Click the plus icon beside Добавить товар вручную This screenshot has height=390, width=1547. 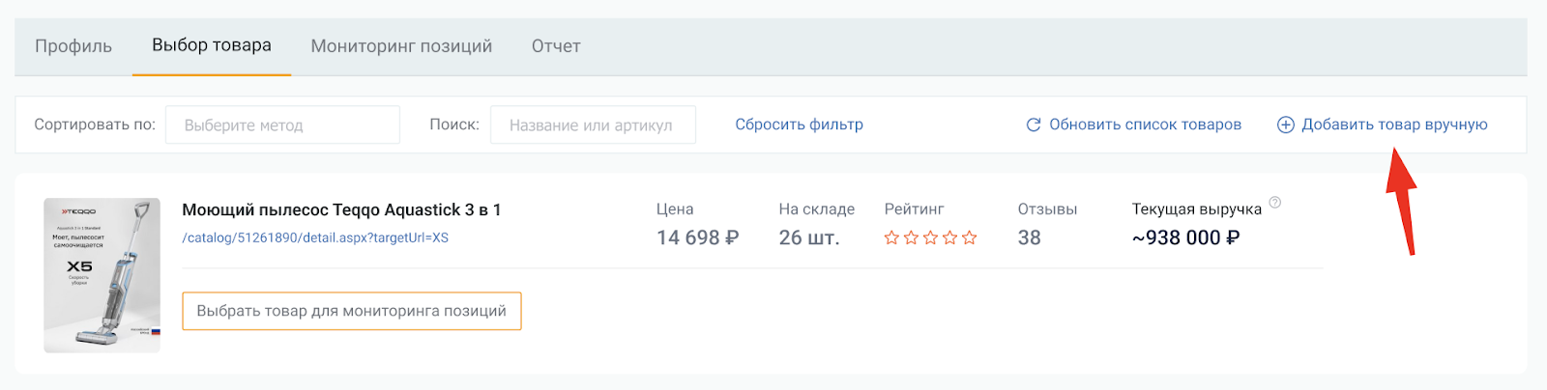tap(1285, 125)
